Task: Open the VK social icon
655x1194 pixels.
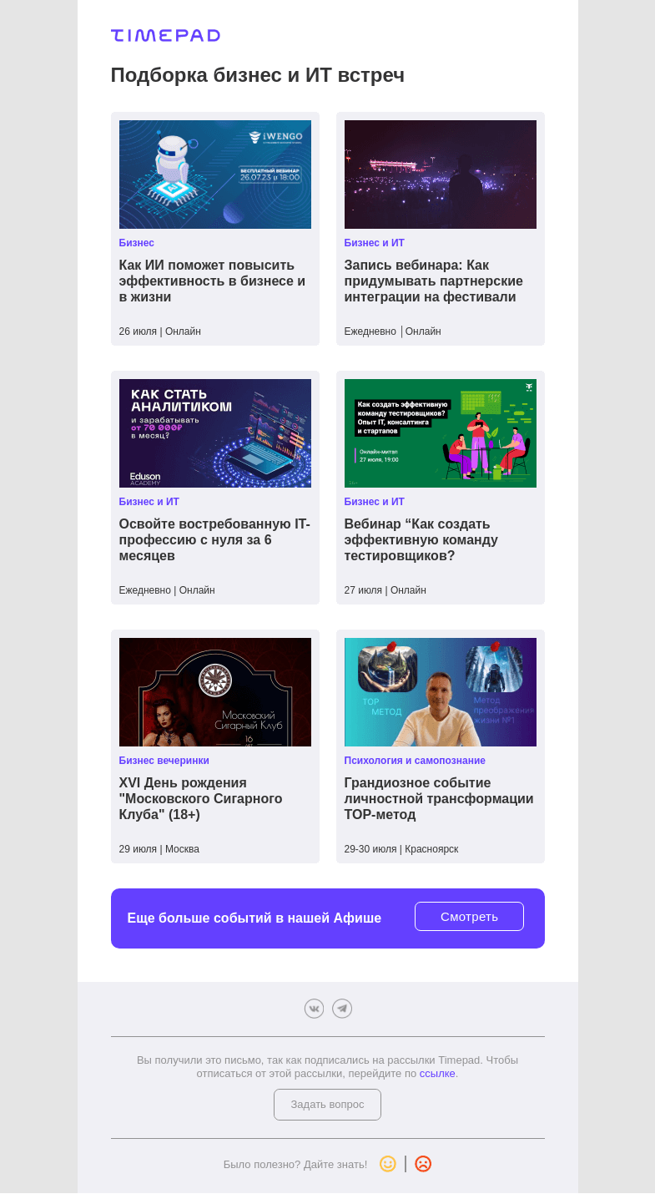Action: [x=314, y=1009]
